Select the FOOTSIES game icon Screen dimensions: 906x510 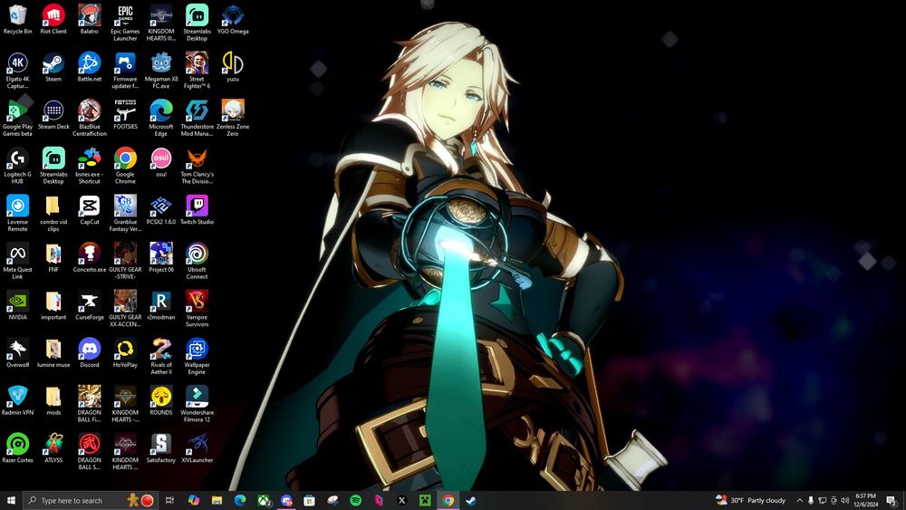point(125,114)
